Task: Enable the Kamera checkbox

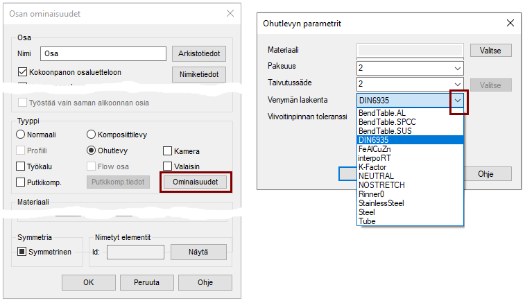Action: coord(168,151)
